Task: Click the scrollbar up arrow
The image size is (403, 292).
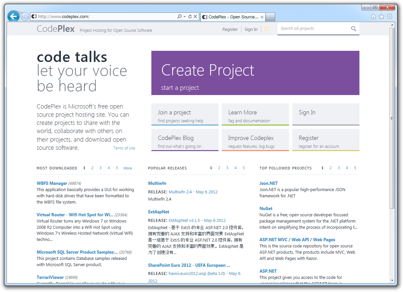Action: (392, 25)
